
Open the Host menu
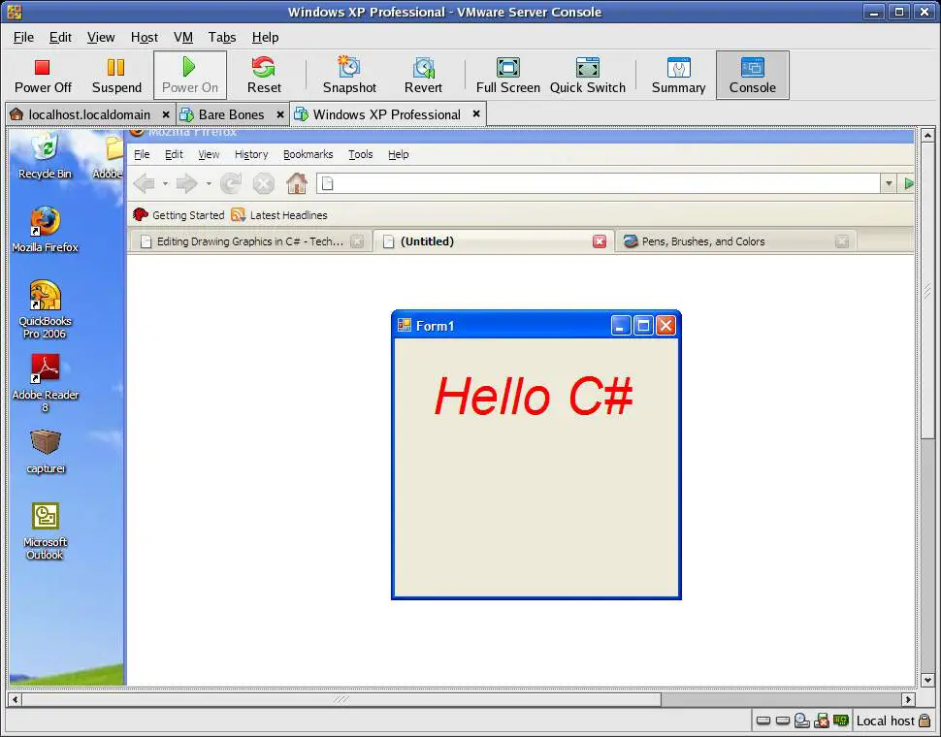pyautogui.click(x=144, y=37)
